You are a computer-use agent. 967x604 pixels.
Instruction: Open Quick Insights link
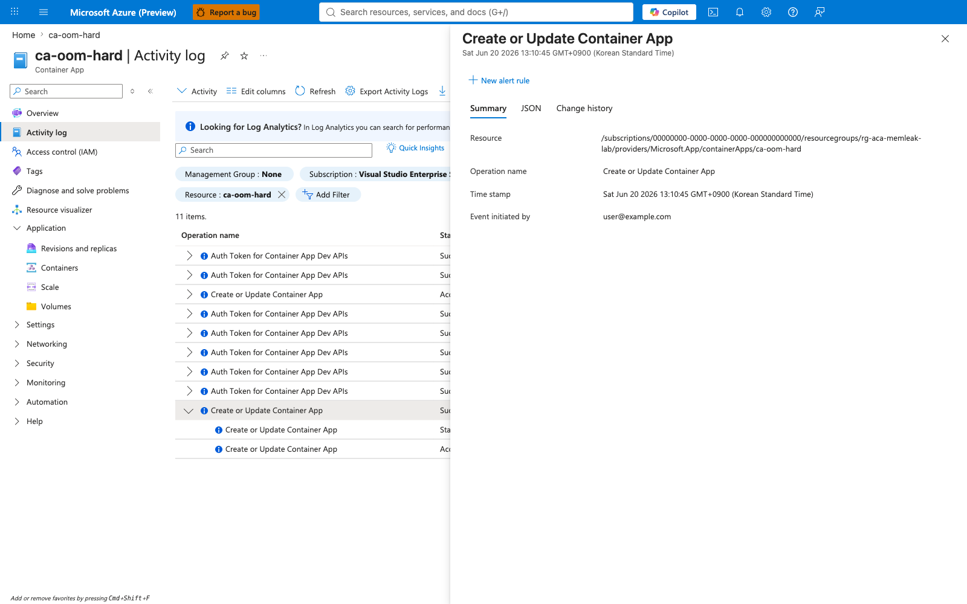coord(416,148)
